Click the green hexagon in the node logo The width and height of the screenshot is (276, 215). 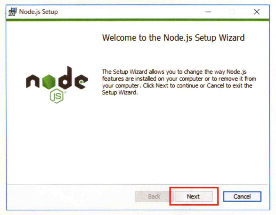point(49,82)
